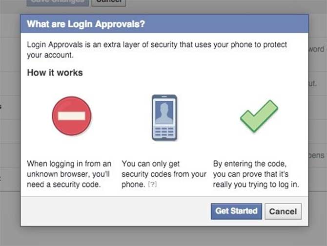Click the person silhouette on the phone screen
This screenshot has height=246, width=327.
164,112
